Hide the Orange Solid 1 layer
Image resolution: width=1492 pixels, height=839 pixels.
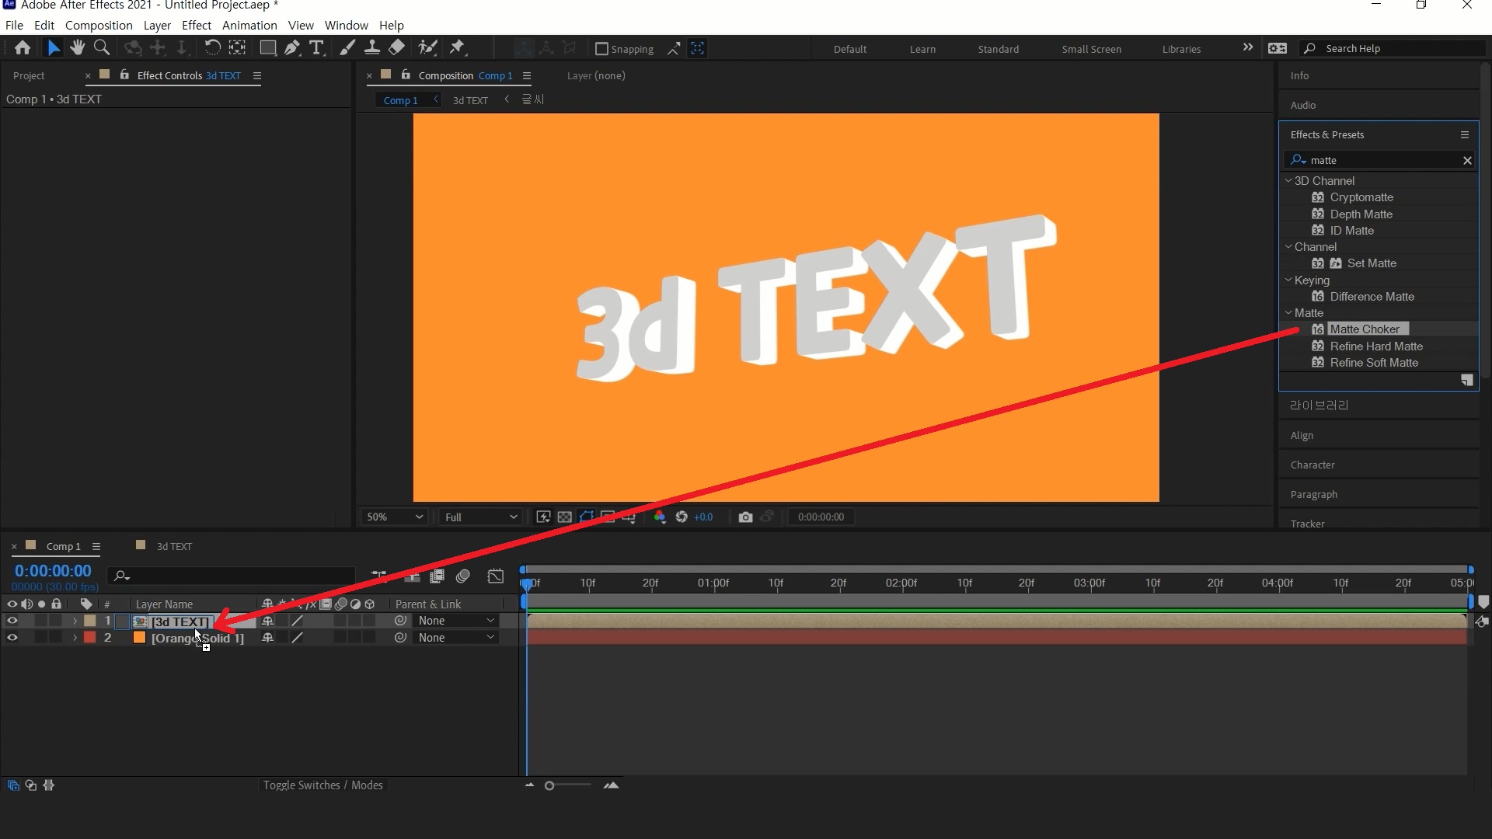coord(12,638)
